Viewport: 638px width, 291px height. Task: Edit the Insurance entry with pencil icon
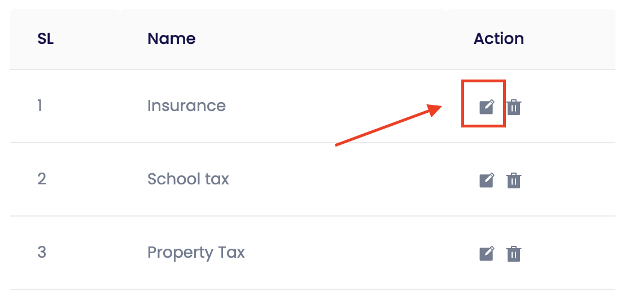pyautogui.click(x=487, y=107)
